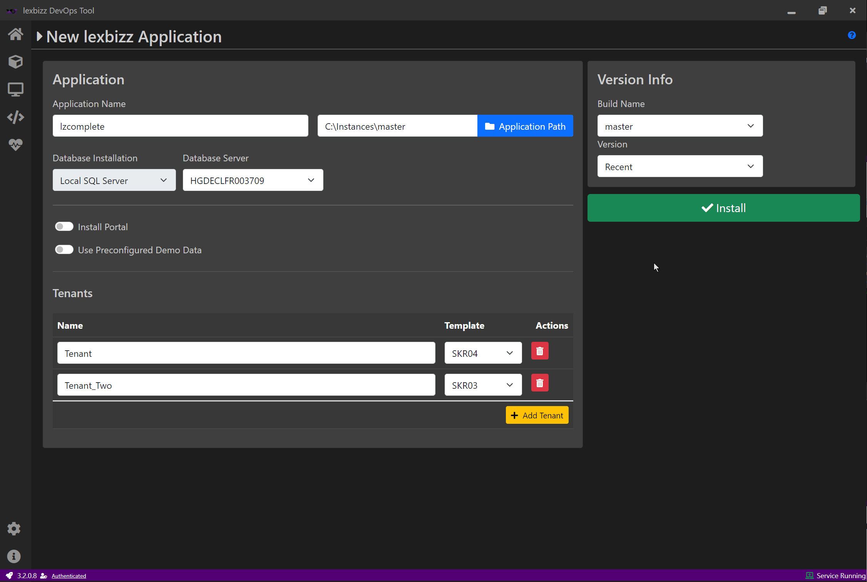Open the Build Name dropdown
867x582 pixels.
[680, 126]
